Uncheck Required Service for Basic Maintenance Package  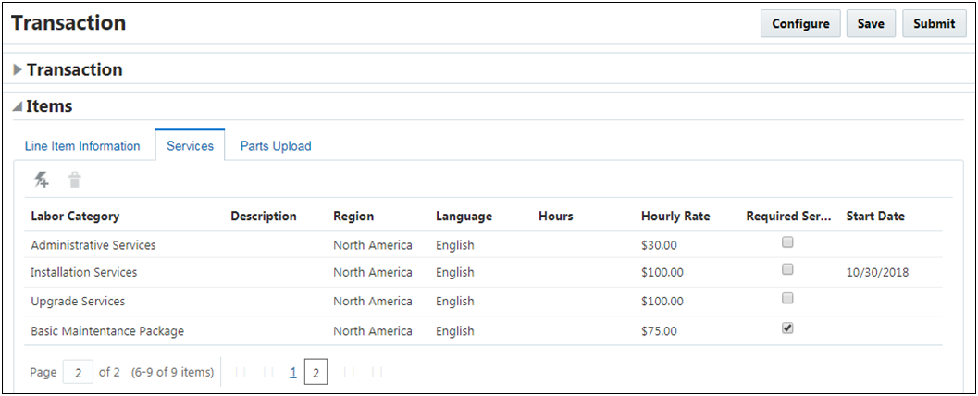coord(787,328)
